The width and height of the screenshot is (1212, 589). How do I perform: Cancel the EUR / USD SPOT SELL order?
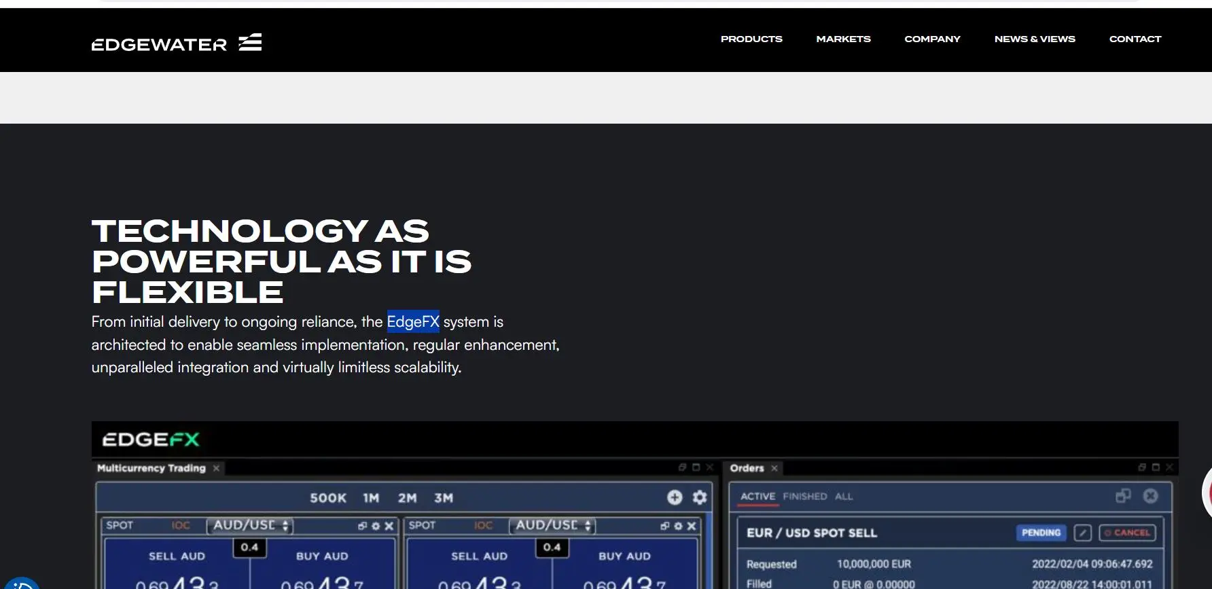click(x=1127, y=533)
